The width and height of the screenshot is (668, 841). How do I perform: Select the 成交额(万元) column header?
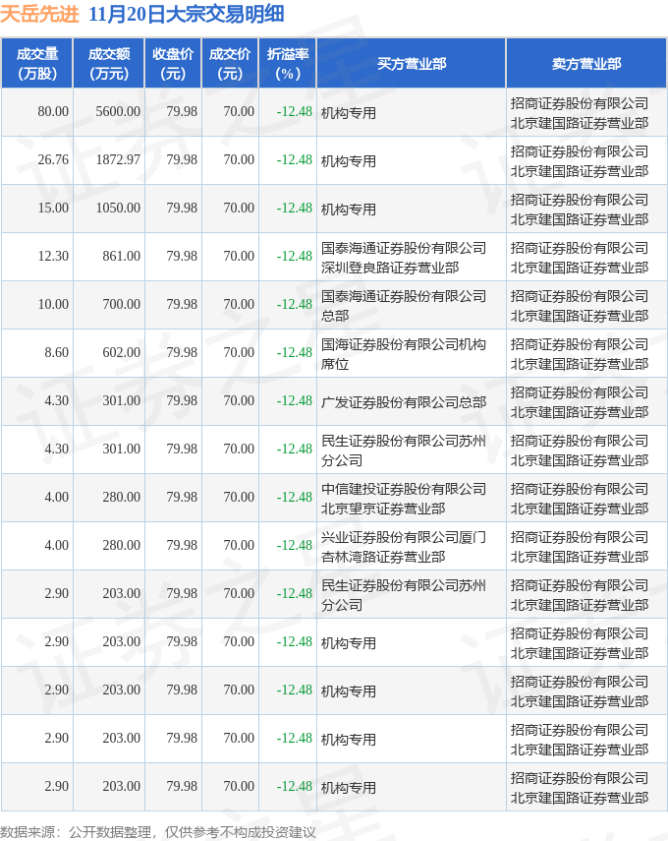click(109, 63)
